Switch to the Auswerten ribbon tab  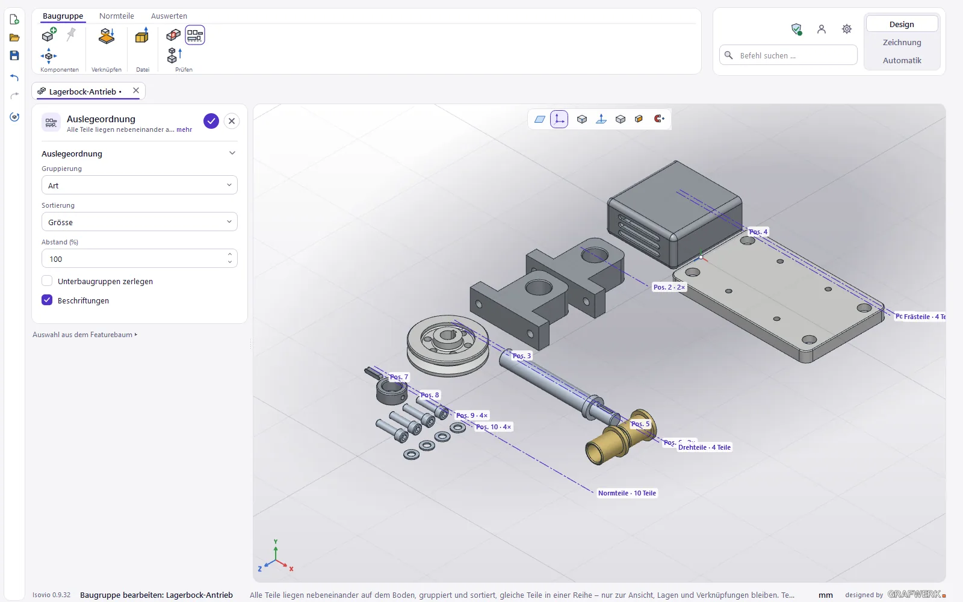(x=169, y=16)
